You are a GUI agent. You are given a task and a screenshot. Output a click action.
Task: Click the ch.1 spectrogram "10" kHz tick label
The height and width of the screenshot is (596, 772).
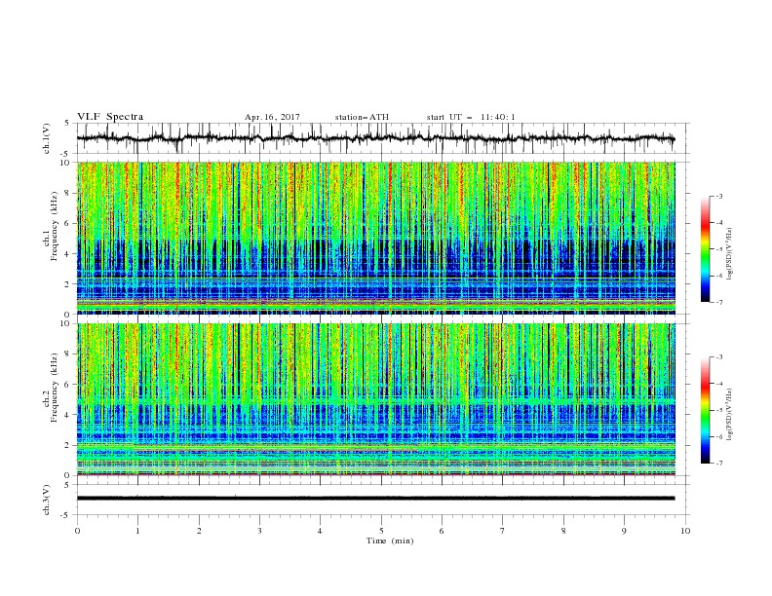66,163
